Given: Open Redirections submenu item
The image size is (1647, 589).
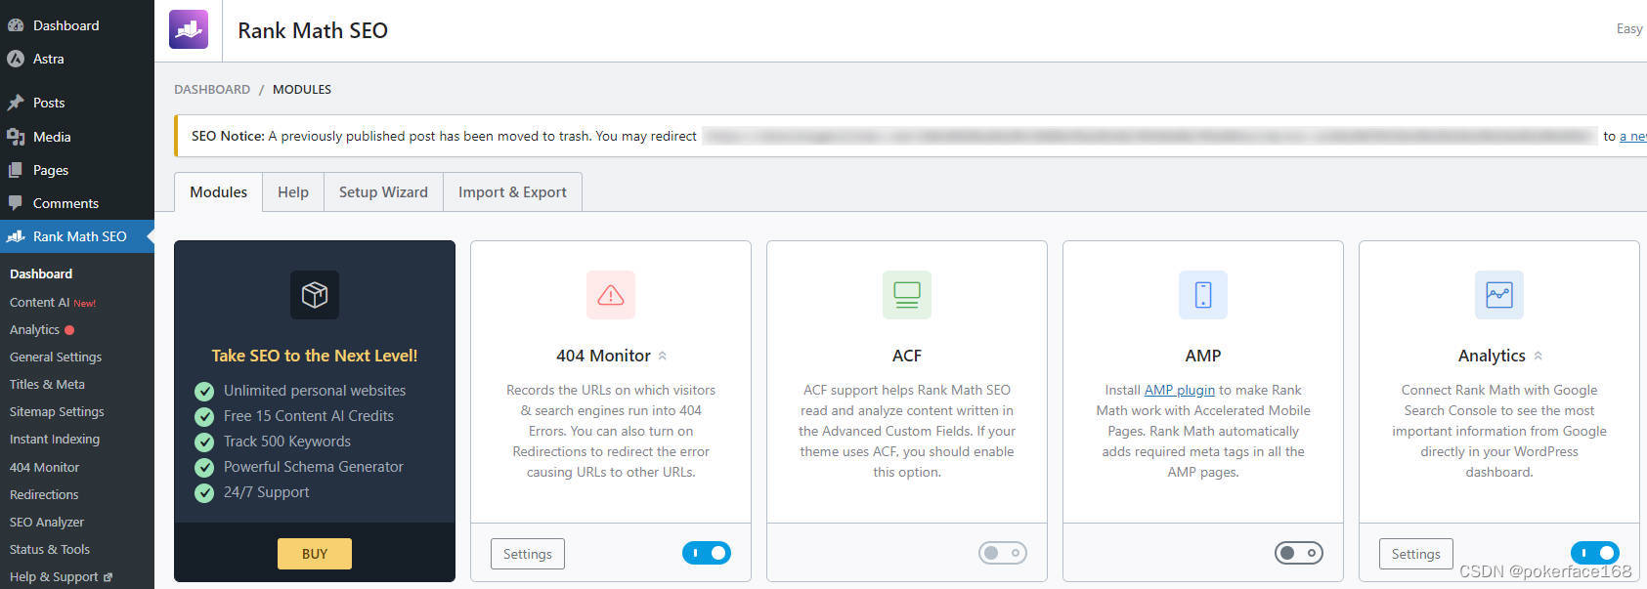Looking at the screenshot, I should pos(44,495).
